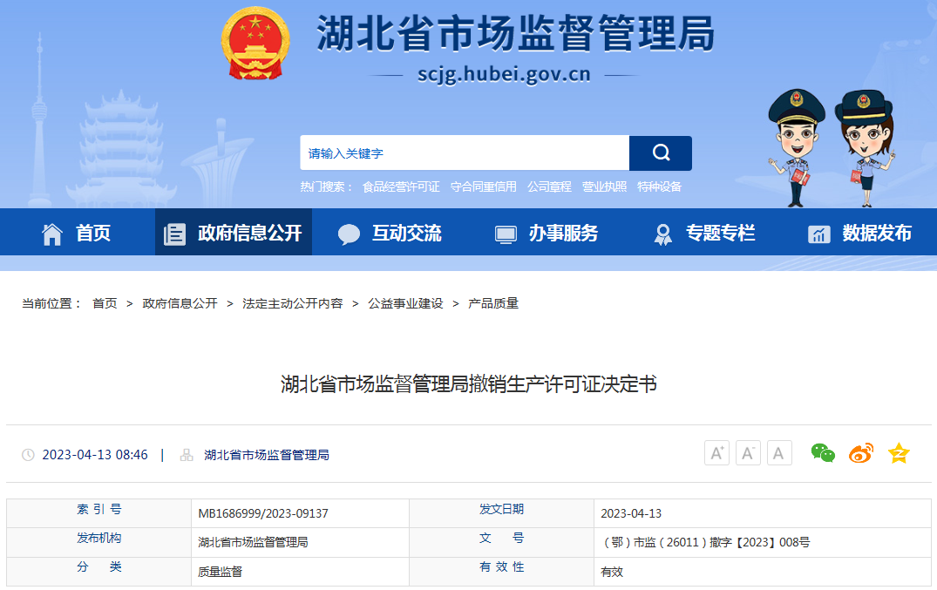Click the 文号 label cell

[501, 542]
